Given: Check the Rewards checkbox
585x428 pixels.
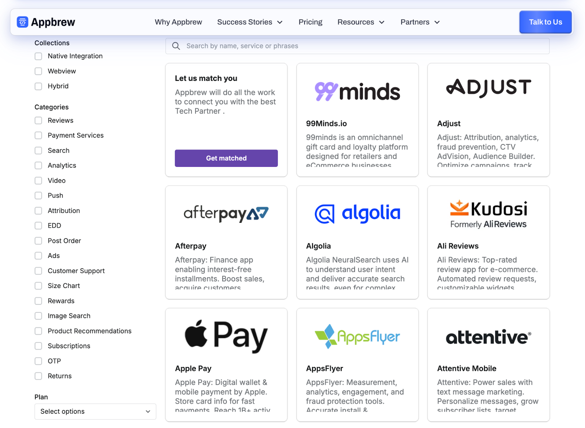Looking at the screenshot, I should click(x=38, y=301).
